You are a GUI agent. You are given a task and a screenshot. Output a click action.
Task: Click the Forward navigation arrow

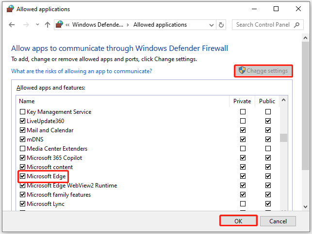point(26,25)
